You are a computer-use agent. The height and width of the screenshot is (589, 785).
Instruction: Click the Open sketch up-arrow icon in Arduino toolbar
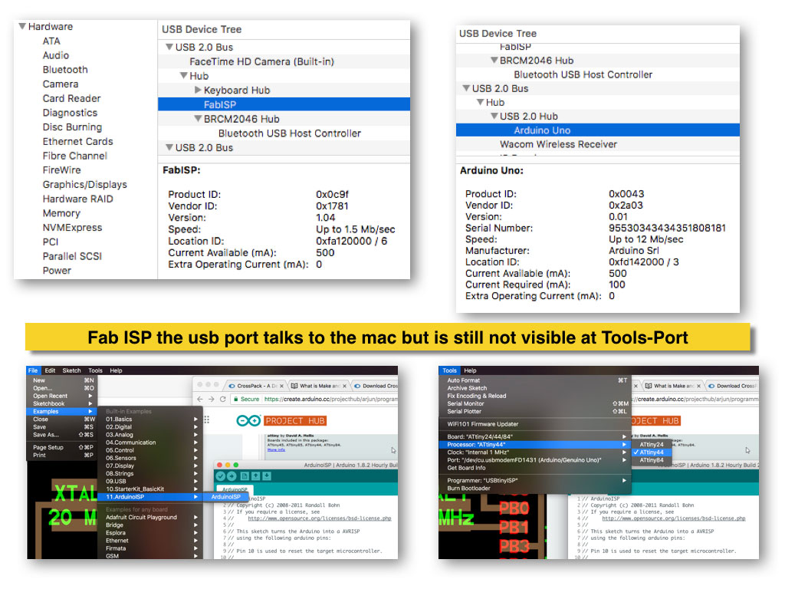(256, 475)
